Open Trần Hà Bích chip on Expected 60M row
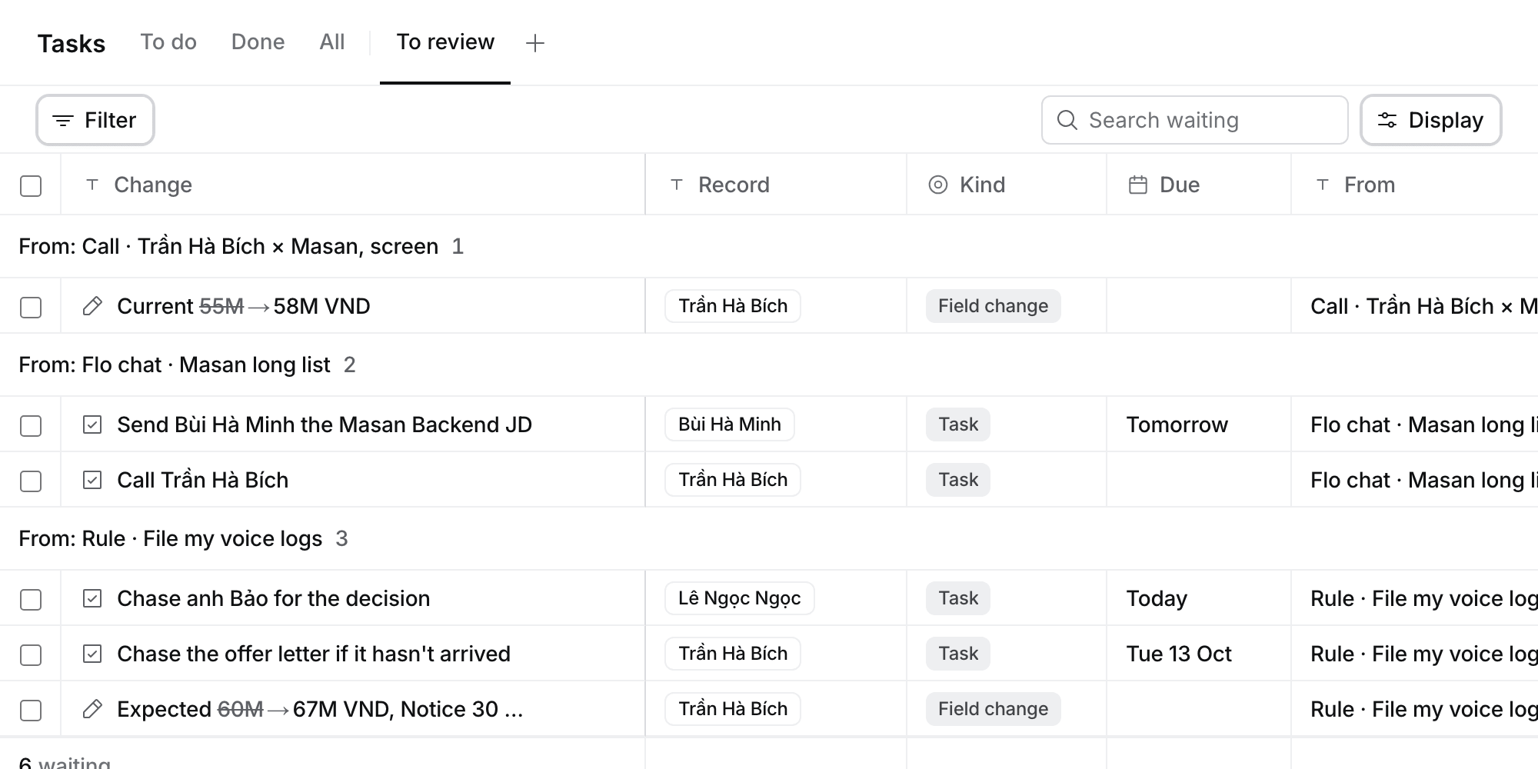1538x769 pixels. click(733, 709)
